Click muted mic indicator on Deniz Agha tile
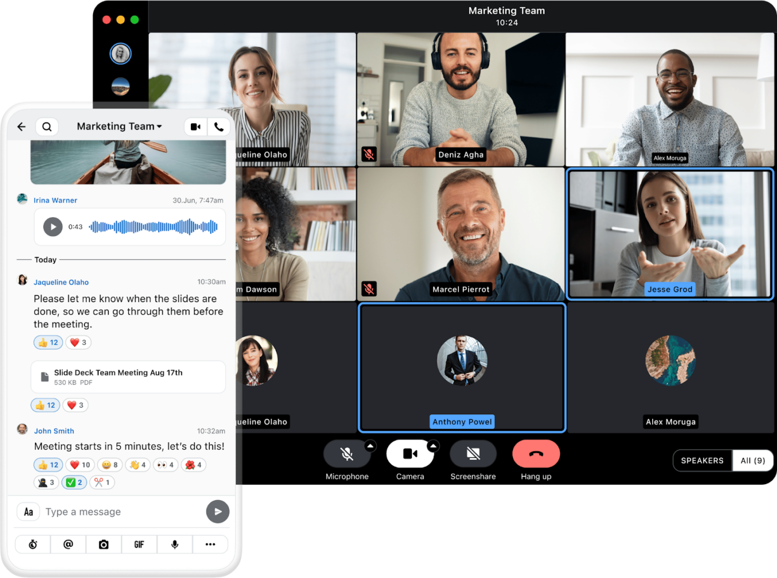 coord(369,154)
